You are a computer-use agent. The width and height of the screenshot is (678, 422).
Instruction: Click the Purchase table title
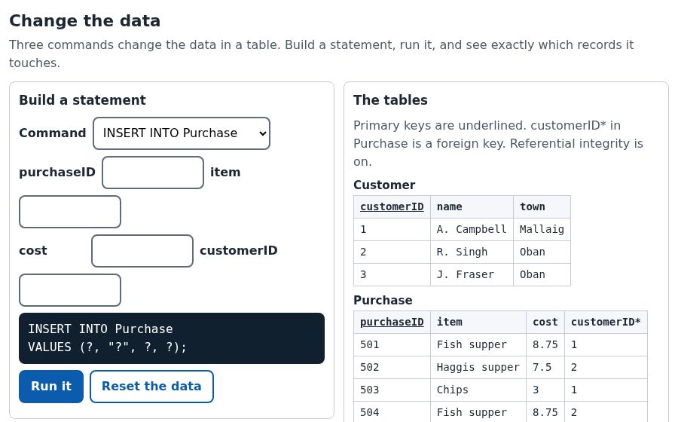click(x=383, y=301)
